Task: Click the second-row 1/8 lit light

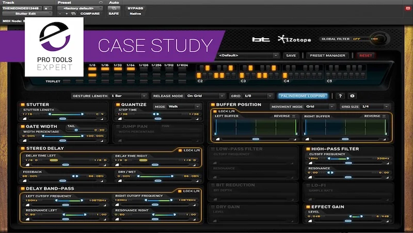Action: coord(92,75)
